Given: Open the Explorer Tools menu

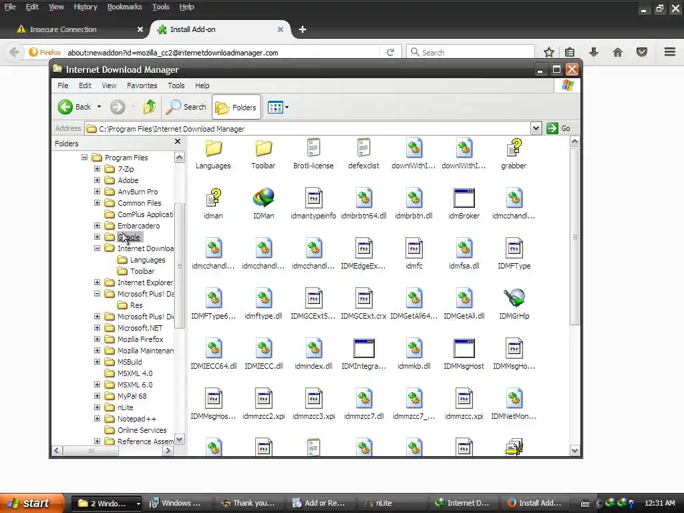Looking at the screenshot, I should pyautogui.click(x=176, y=85).
